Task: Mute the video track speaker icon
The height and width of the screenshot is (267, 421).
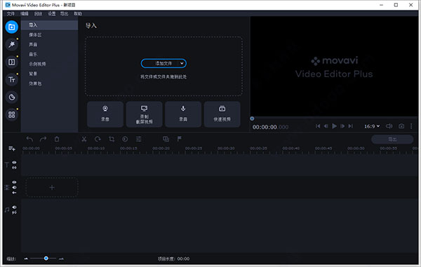Action: pos(14,187)
